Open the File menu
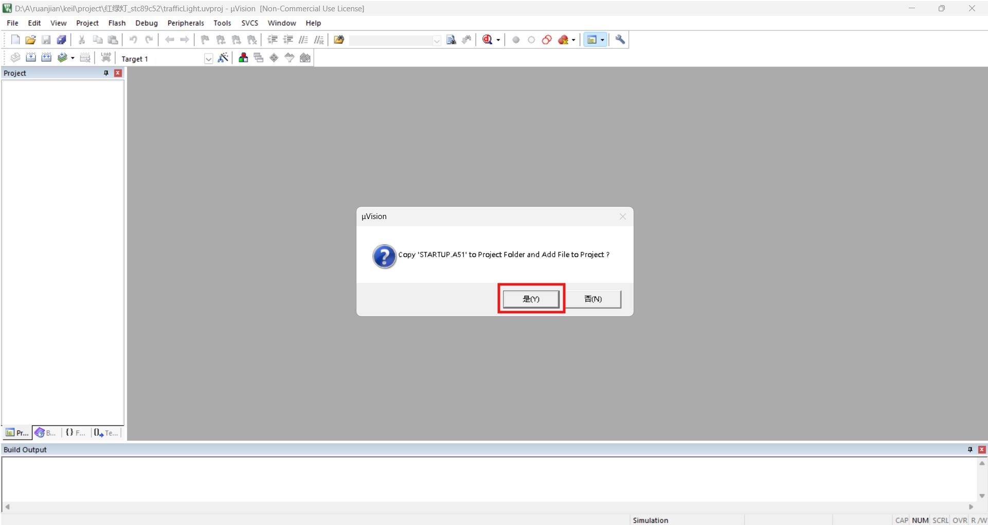 [x=12, y=23]
